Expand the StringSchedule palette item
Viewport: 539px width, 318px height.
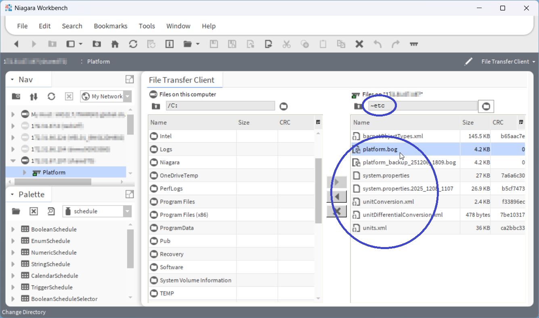[13, 264]
